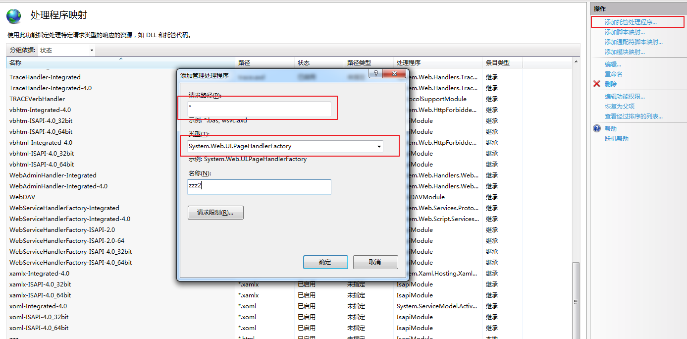
Task: Click the scroll up arrow of handler list
Action: click(576, 62)
